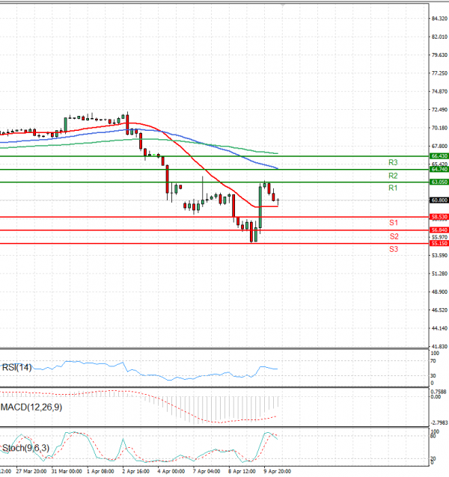Image resolution: width=449 pixels, height=477 pixels.
Task: Click the S2 support label
Action: click(x=394, y=236)
